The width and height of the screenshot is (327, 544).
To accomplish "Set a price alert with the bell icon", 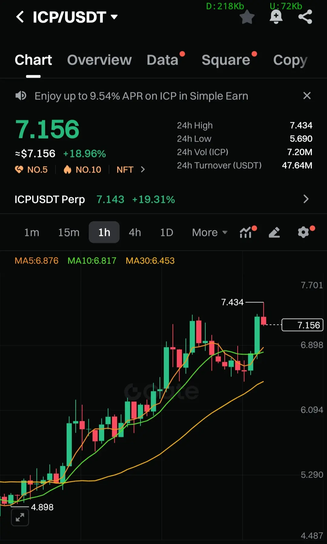I will [276, 17].
